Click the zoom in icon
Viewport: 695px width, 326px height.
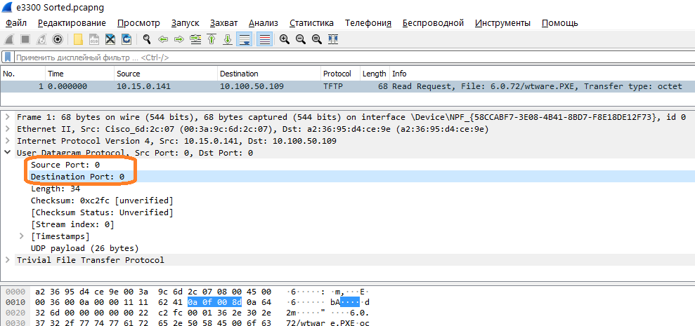pyautogui.click(x=285, y=39)
